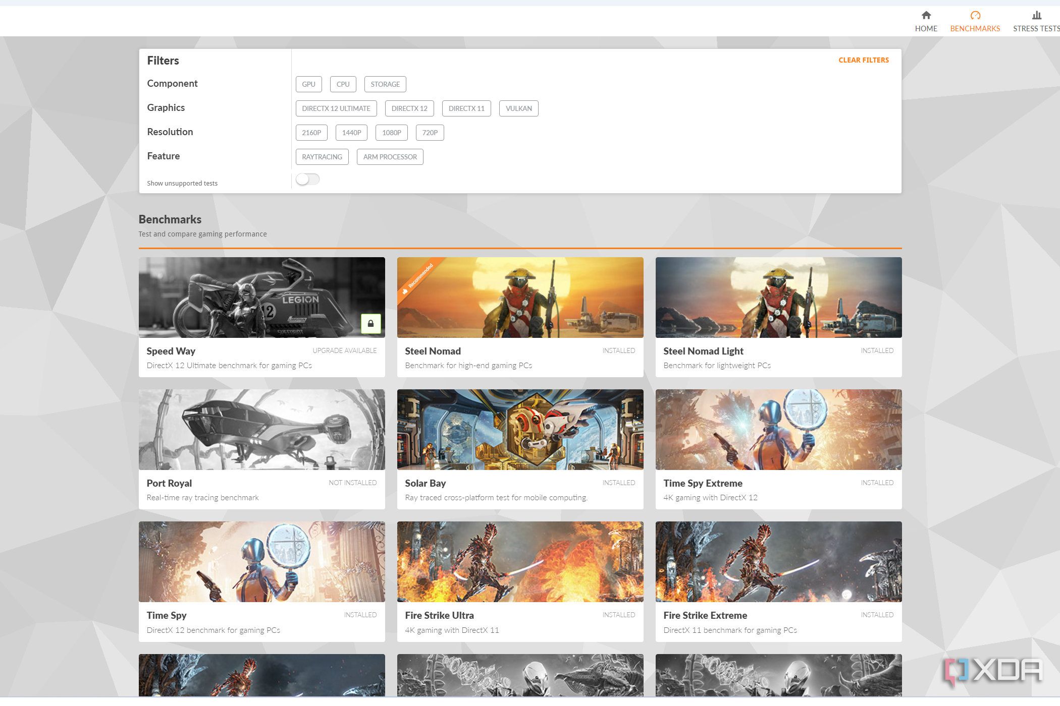Enable the Raytracing feature filter
Image resolution: width=1060 pixels, height=706 pixels.
click(322, 157)
